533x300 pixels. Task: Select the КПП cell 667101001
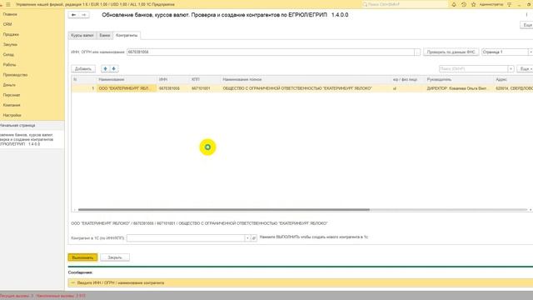point(205,88)
